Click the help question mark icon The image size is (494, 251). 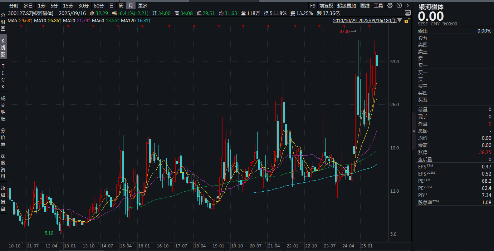click(x=399, y=6)
